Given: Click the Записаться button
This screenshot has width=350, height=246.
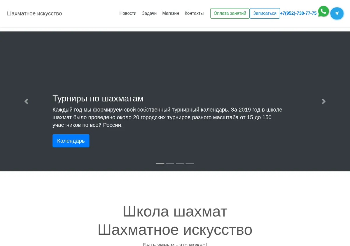Looking at the screenshot, I should click(265, 13).
